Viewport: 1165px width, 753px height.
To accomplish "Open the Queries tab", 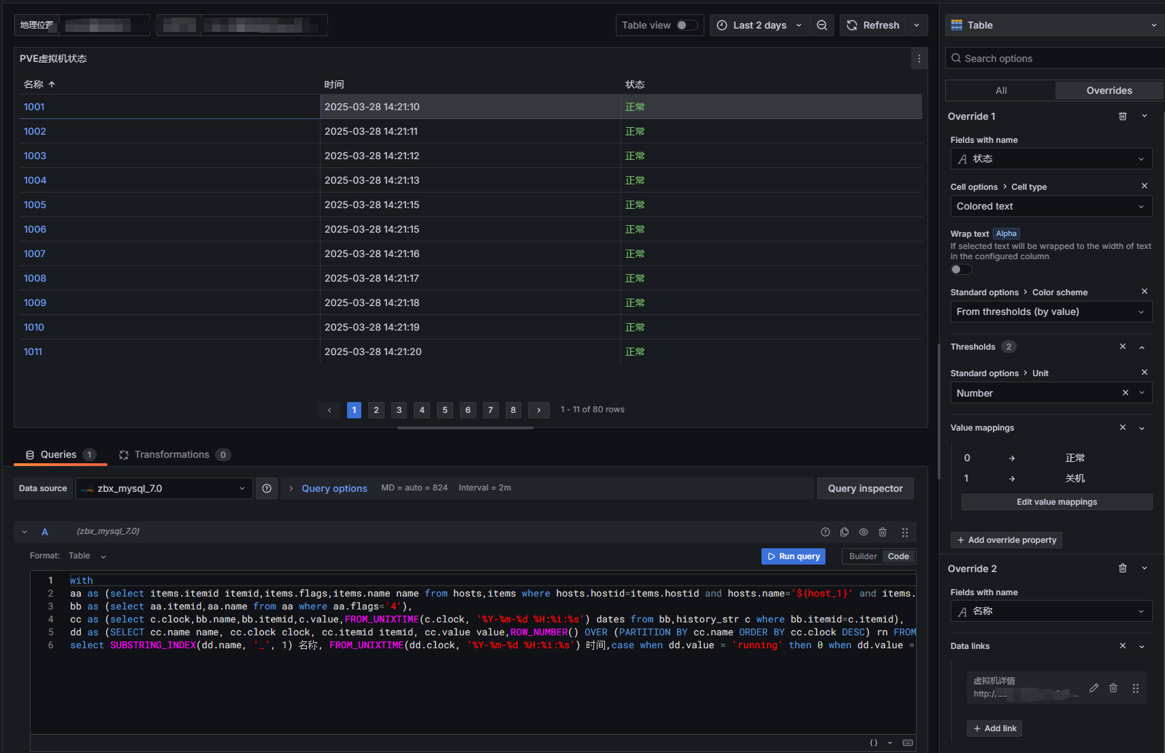I will [61, 454].
